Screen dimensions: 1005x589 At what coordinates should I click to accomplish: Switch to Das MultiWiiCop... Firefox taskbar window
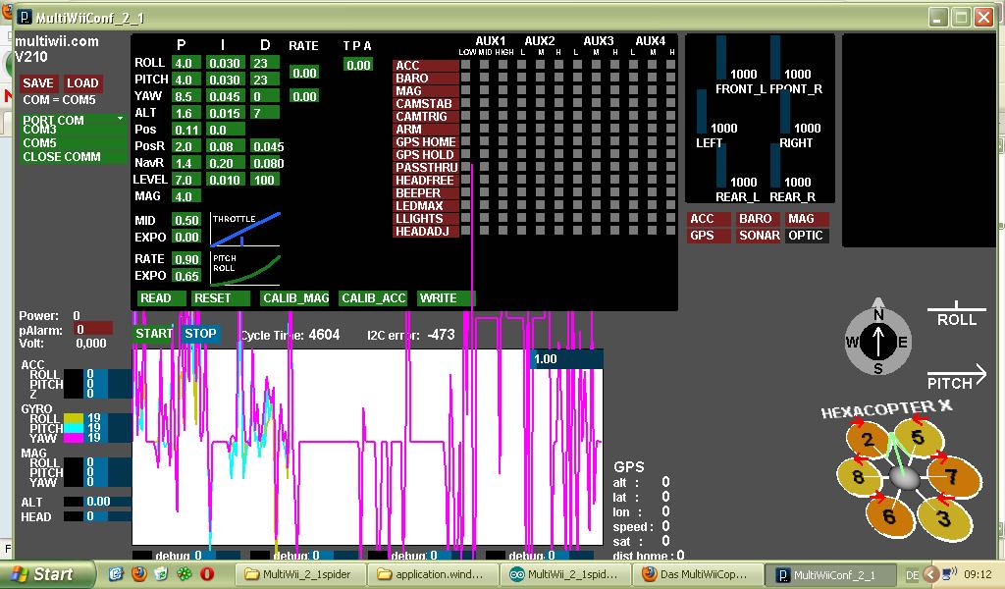pyautogui.click(x=700, y=574)
